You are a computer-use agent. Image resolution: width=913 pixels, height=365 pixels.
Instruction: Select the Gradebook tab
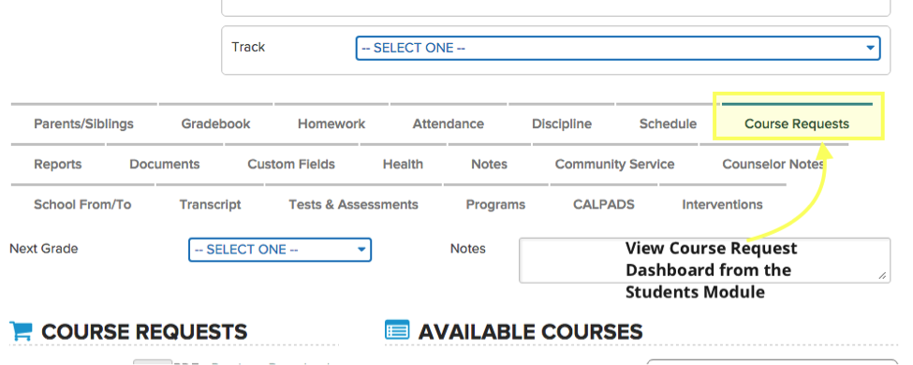pyautogui.click(x=215, y=124)
